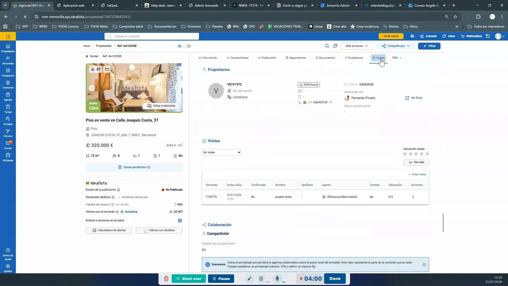This screenshot has height=286, width=508.
Task: Click the globe icon for portal links
Action: [x=180, y=221]
